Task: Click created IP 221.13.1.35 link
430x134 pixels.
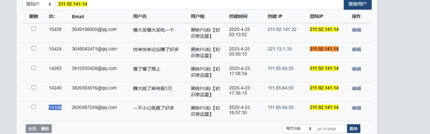Action: [279, 49]
